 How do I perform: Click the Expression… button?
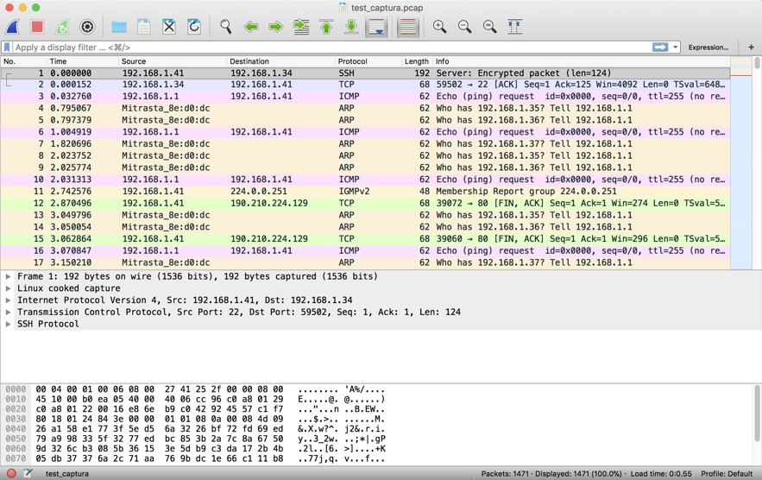pyautogui.click(x=708, y=47)
